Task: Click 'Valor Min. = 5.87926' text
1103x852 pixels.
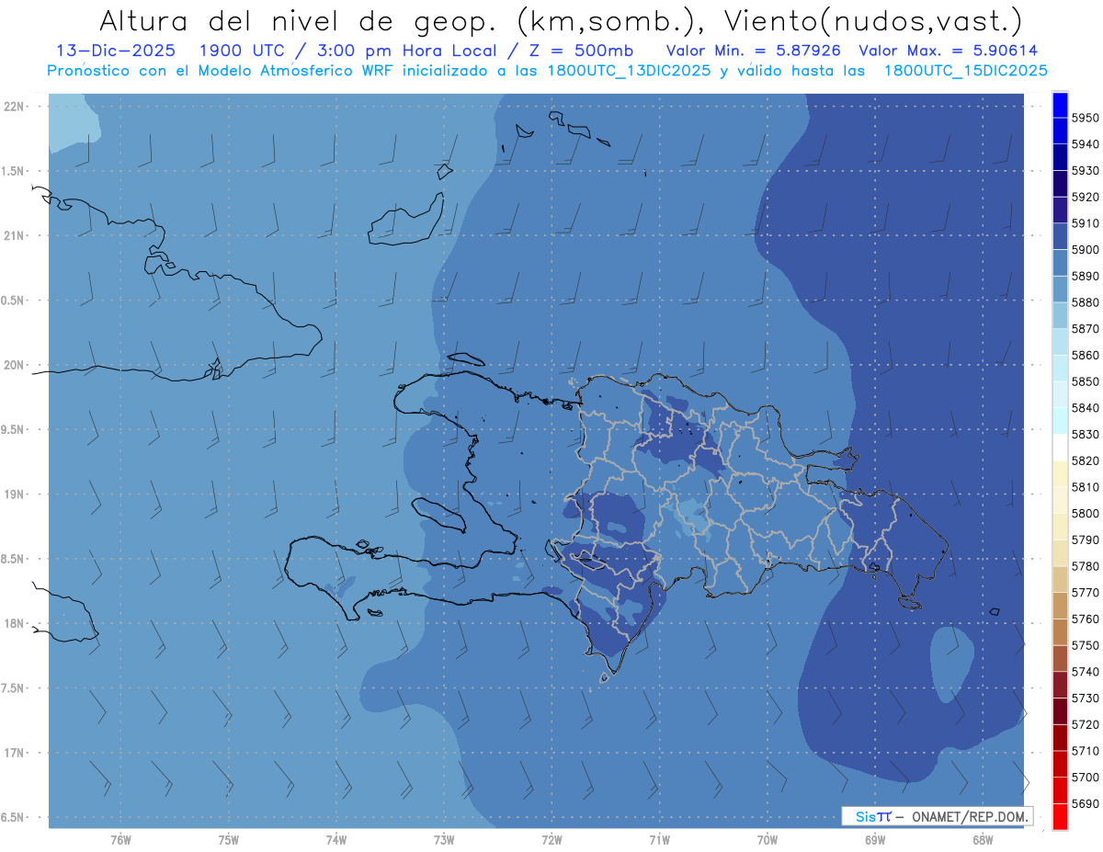Action: point(754,51)
